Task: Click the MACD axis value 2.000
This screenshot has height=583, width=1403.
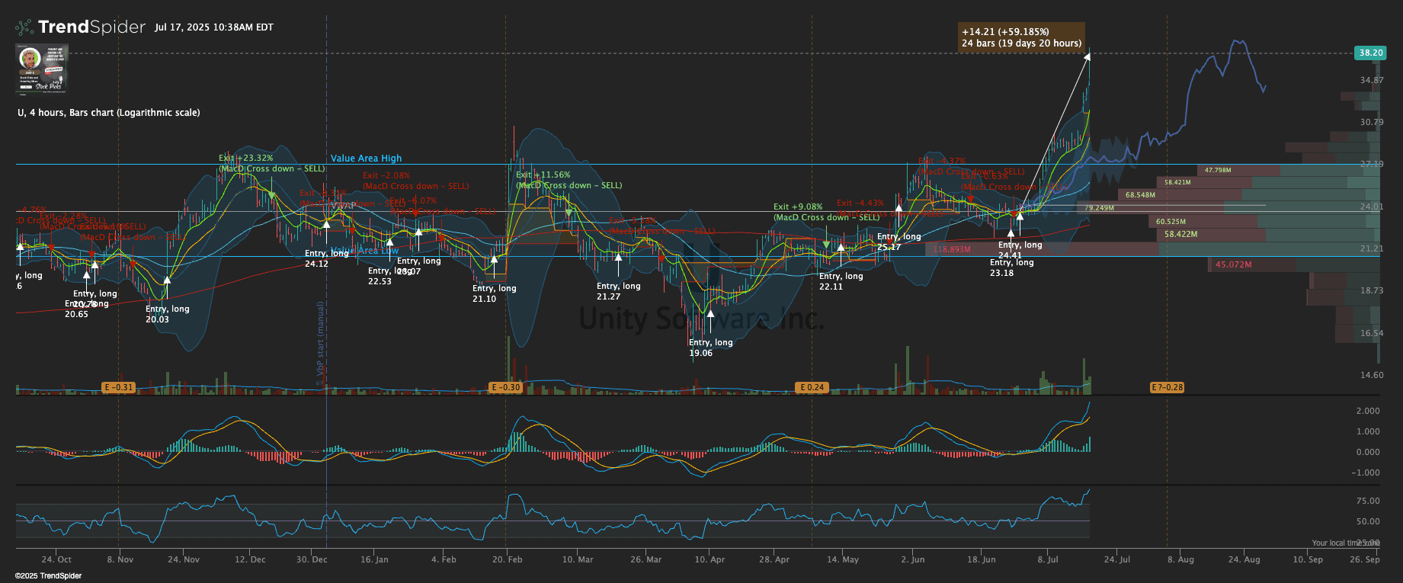Action: coord(1368,411)
